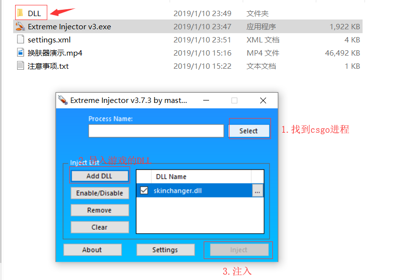The width and height of the screenshot is (404, 280).
Task: Select the DLL folder name
Action: click(x=34, y=13)
